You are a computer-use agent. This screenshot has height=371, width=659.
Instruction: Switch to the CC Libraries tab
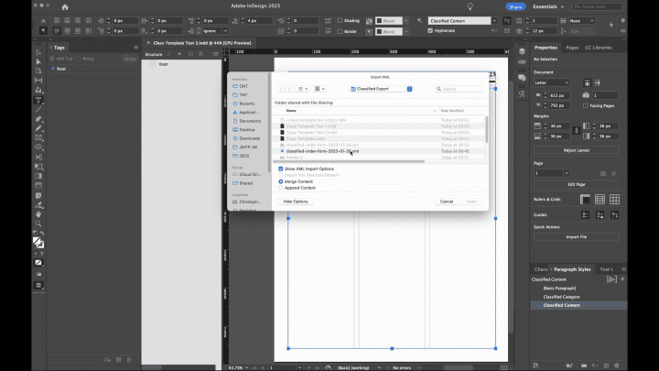(x=598, y=48)
